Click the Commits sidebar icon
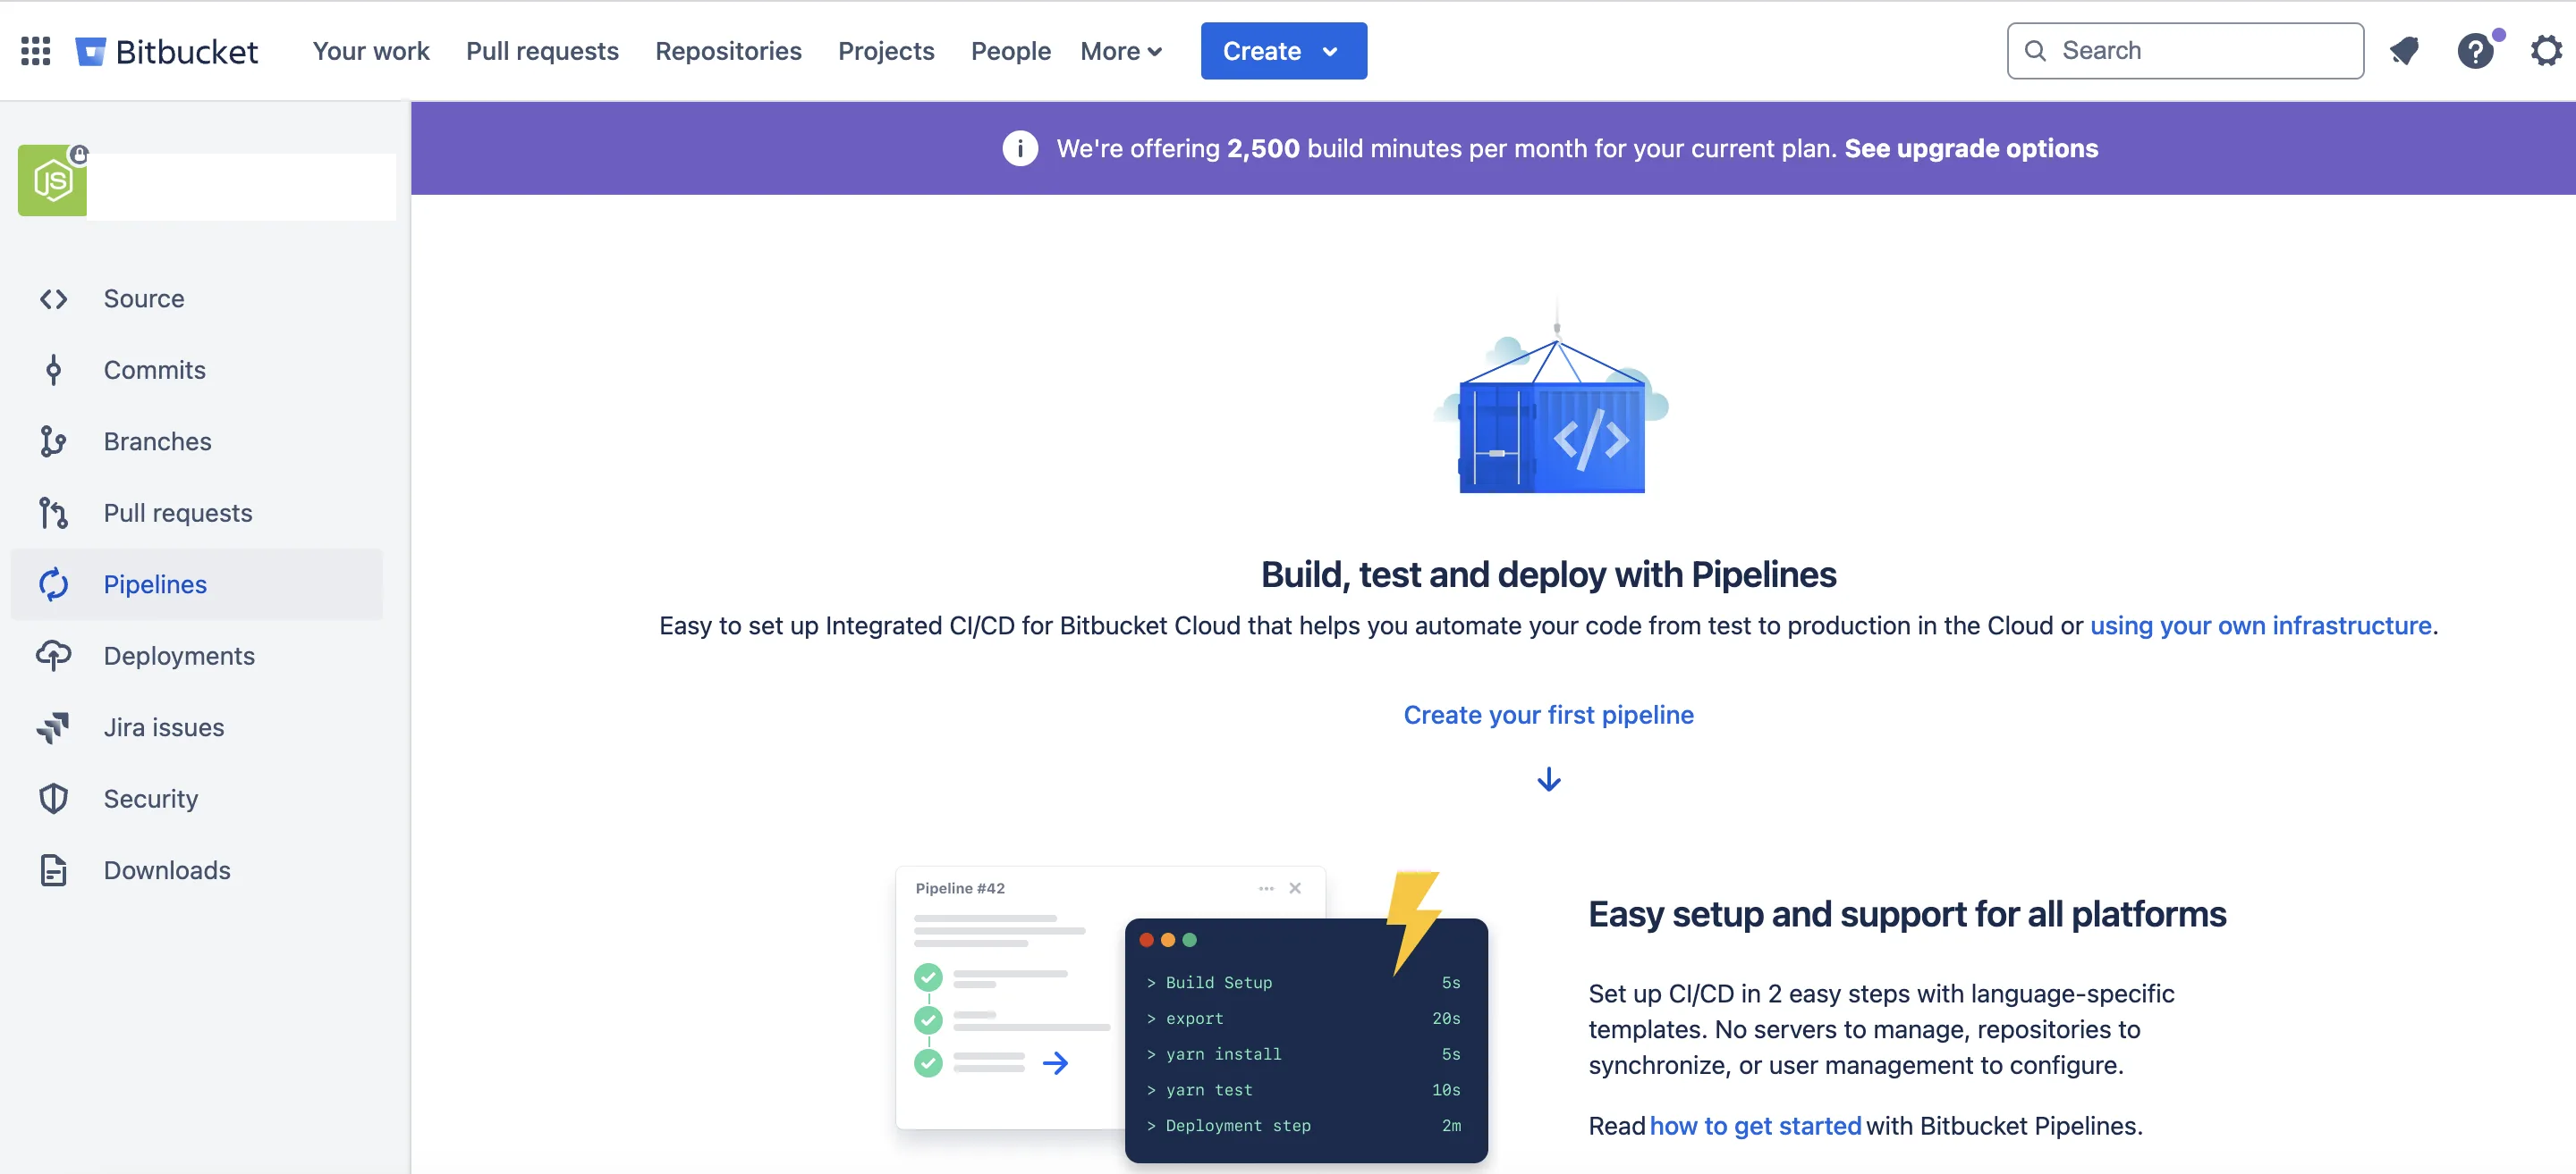2576x1174 pixels. pos(53,371)
